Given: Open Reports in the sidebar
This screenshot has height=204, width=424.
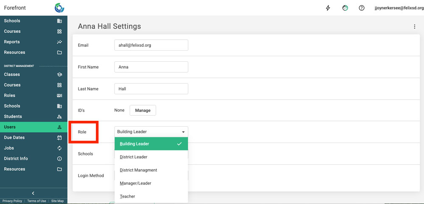Looking at the screenshot, I should pos(33,42).
